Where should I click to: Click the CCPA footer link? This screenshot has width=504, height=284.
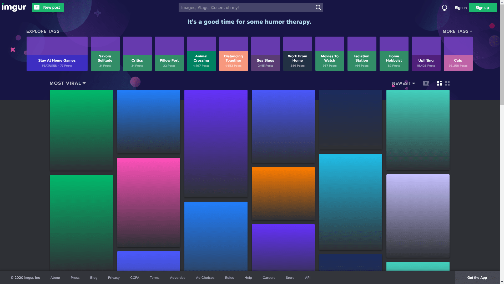(135, 278)
